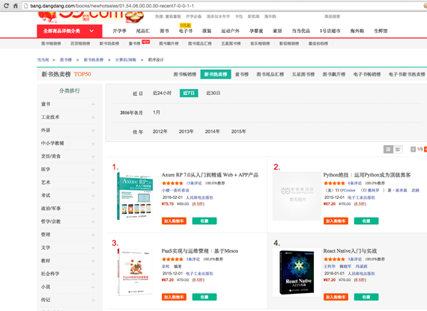This screenshot has width=427, height=311.
Task: Expand the 考试 category plus icon
Action: 93,196
